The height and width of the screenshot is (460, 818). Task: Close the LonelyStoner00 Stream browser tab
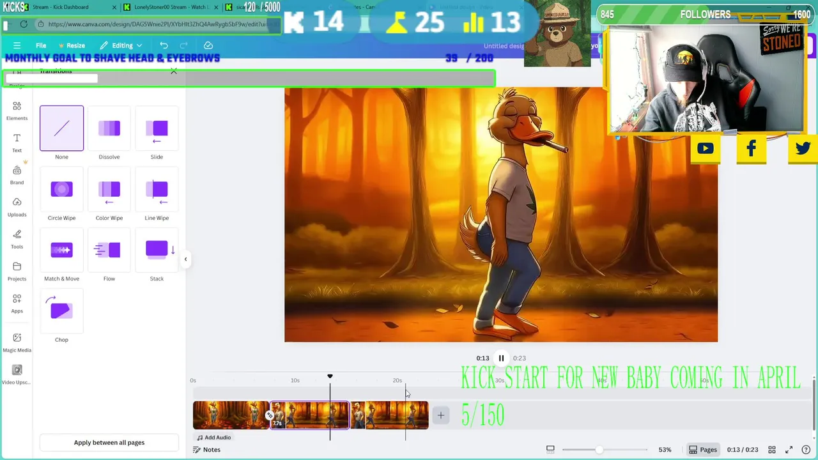[216, 7]
